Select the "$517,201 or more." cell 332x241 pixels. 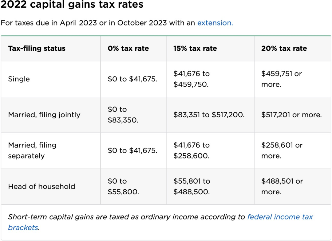pos(291,115)
